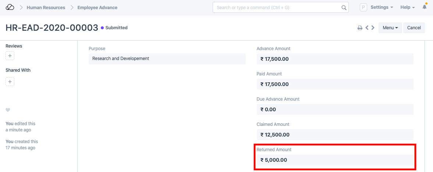
Task: Go to next document arrow
Action: tap(373, 28)
